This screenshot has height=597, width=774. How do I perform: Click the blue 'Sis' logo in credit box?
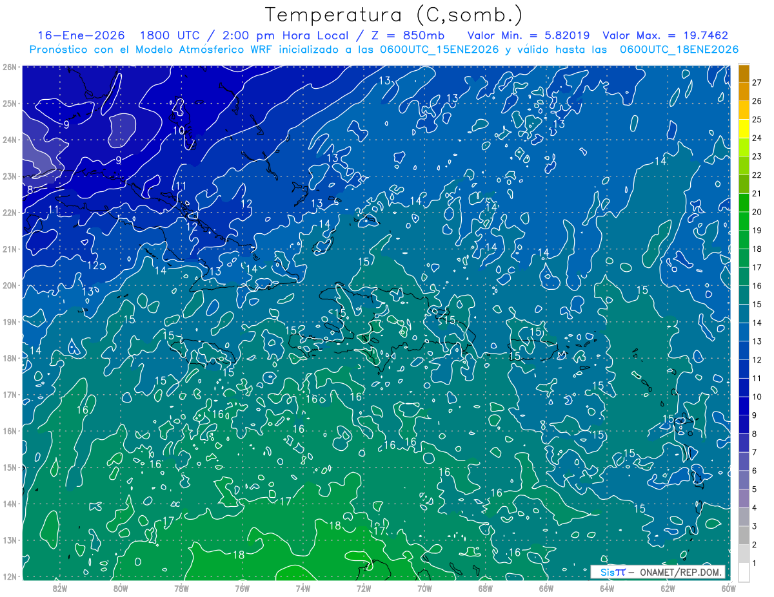[x=607, y=572]
